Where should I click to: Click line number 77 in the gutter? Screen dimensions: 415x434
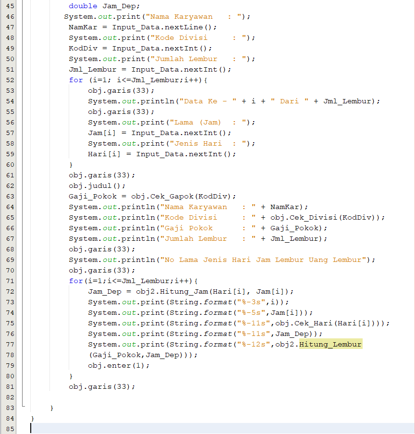coord(10,344)
